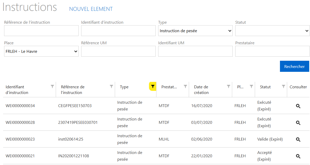Screen dimensions: 310x165
Task: Focus the Référence de l'instruction search field
Action: (x=41, y=31)
